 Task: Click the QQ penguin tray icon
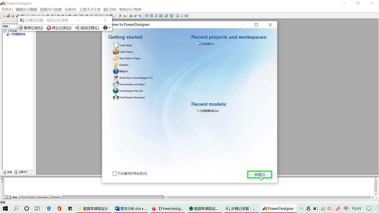pyautogui.click(x=308, y=209)
